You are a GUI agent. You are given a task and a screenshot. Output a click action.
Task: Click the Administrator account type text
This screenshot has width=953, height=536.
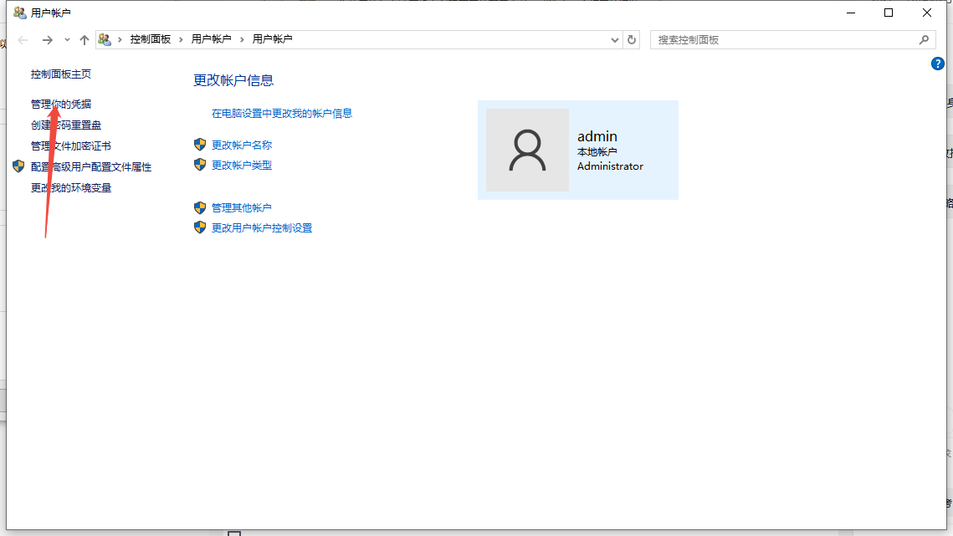610,166
